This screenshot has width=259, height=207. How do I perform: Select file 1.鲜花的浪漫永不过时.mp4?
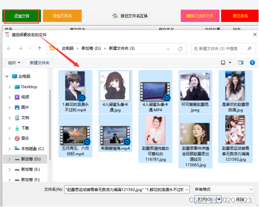(75, 92)
